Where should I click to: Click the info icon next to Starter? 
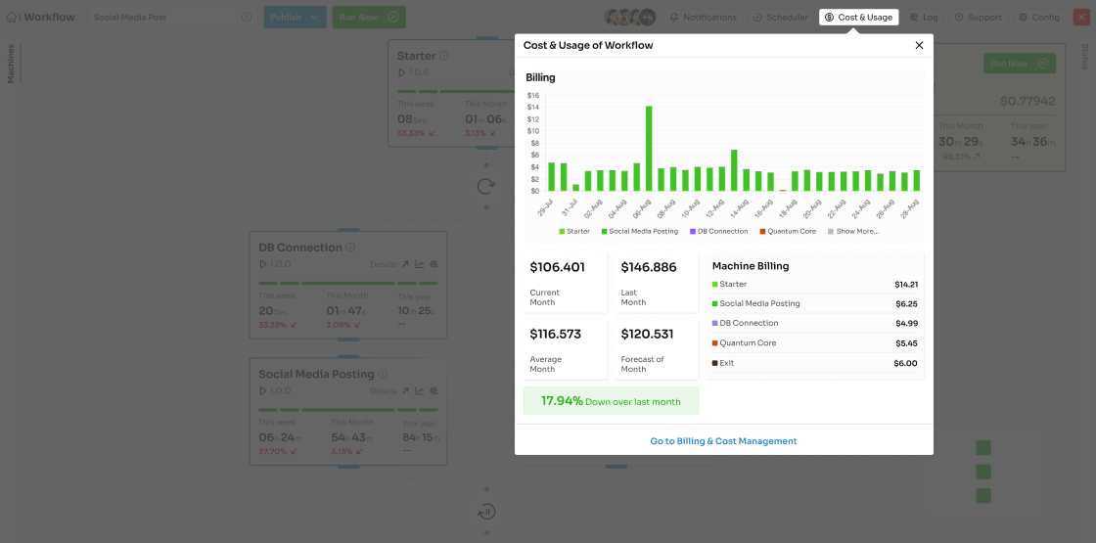[x=444, y=57]
